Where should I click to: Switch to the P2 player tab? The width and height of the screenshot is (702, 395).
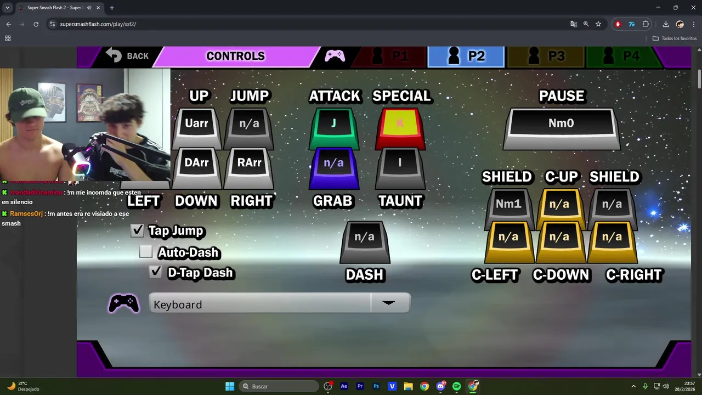(466, 56)
